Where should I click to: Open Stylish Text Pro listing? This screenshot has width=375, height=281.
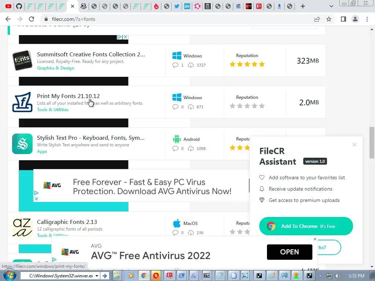coord(91,138)
